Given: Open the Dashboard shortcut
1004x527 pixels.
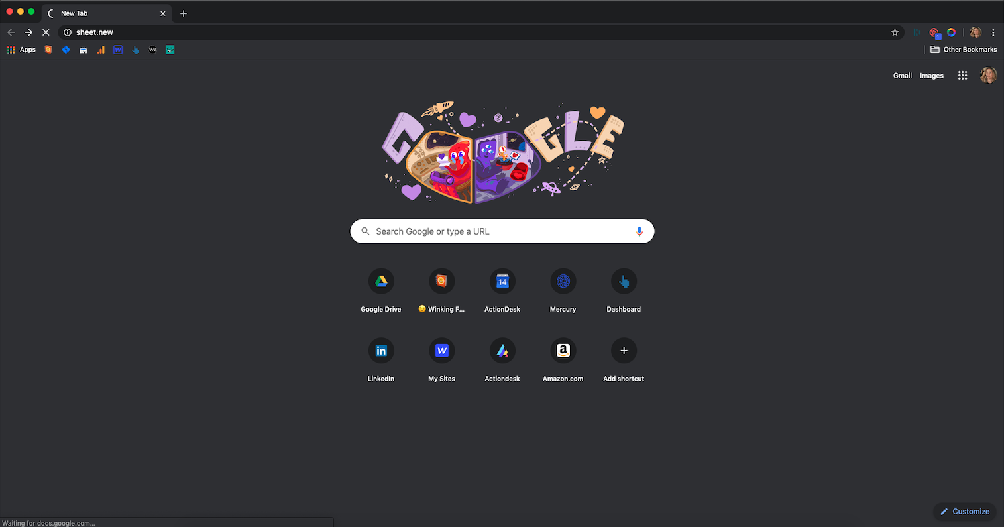Looking at the screenshot, I should (624, 290).
